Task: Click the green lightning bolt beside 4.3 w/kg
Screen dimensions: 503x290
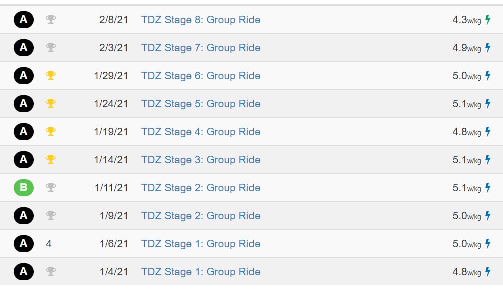Action: click(488, 20)
